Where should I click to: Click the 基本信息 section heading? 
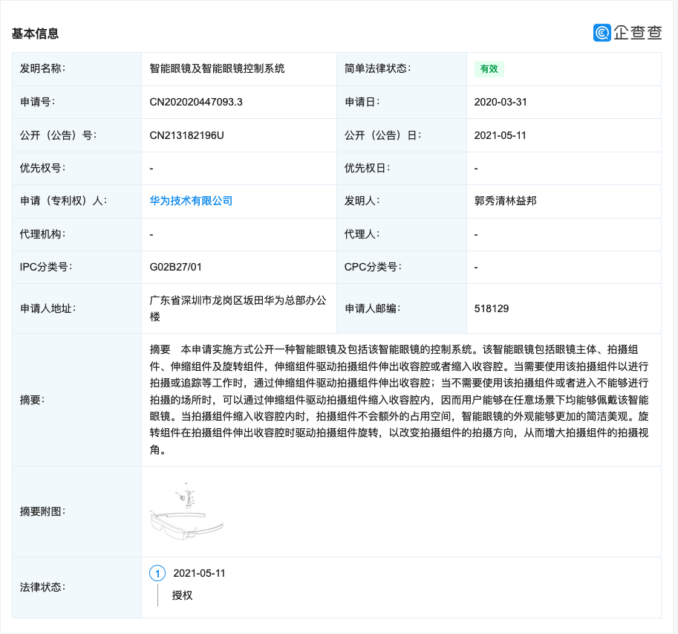point(35,33)
